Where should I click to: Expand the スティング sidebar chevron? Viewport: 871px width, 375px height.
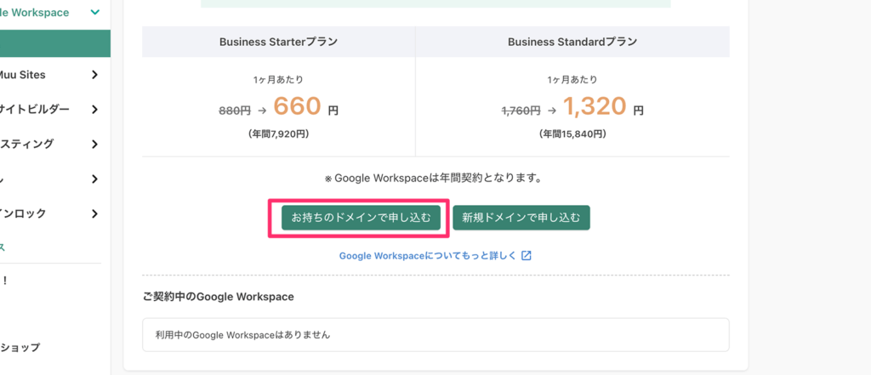(x=94, y=145)
